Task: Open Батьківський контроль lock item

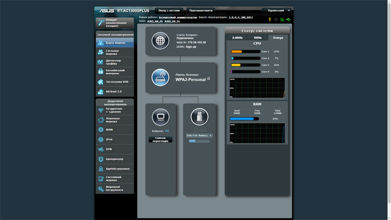Action: point(115,72)
